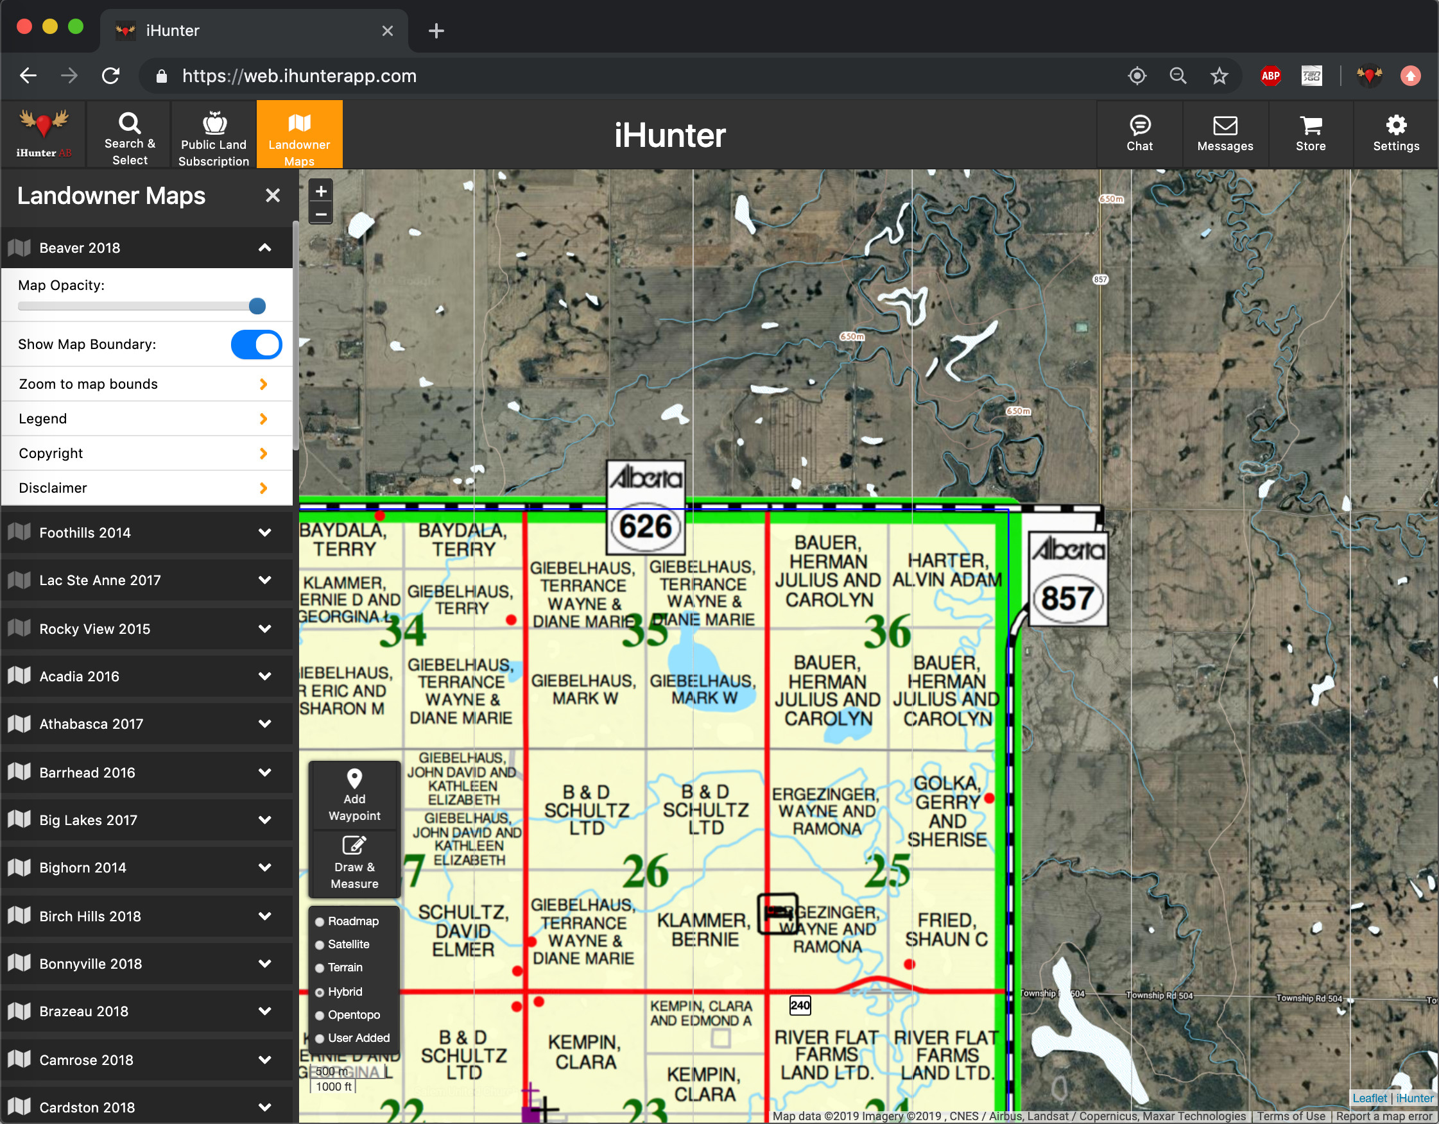Close the iHunter browser tab
The image size is (1439, 1124).
[x=388, y=31]
